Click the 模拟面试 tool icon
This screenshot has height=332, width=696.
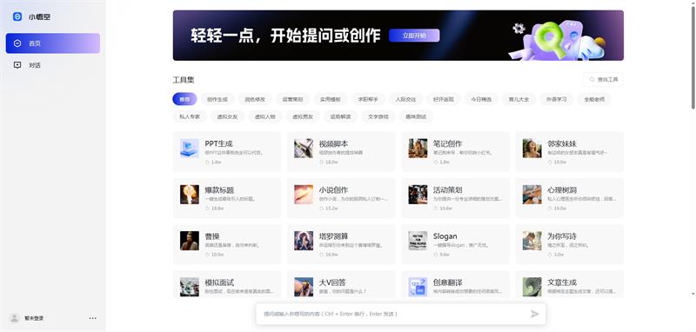pos(190,287)
